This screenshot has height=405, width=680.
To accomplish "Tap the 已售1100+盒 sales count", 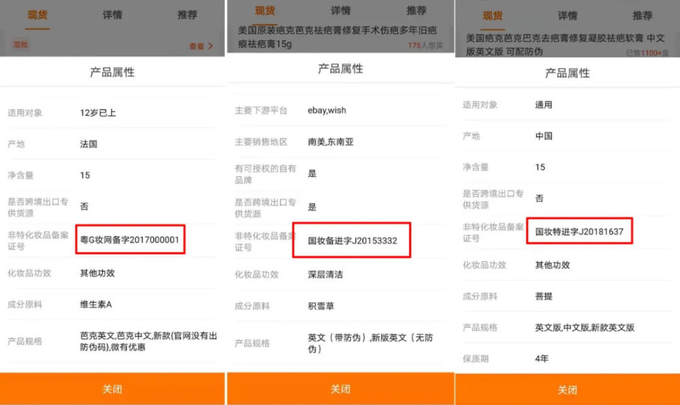I will [647, 53].
